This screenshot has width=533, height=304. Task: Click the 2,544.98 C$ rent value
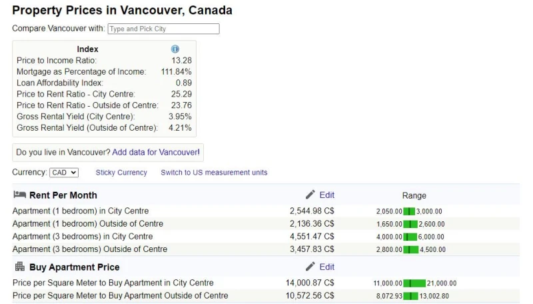(312, 211)
